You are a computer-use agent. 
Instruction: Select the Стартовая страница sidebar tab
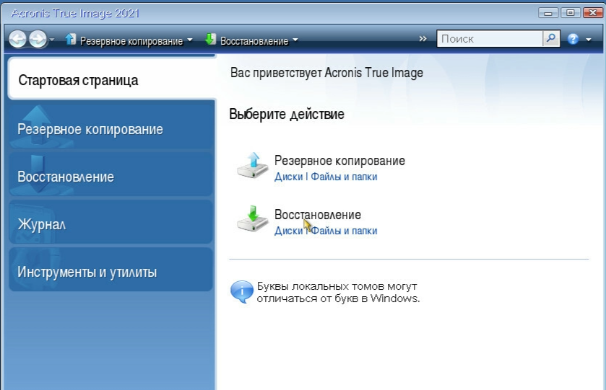[x=112, y=80]
